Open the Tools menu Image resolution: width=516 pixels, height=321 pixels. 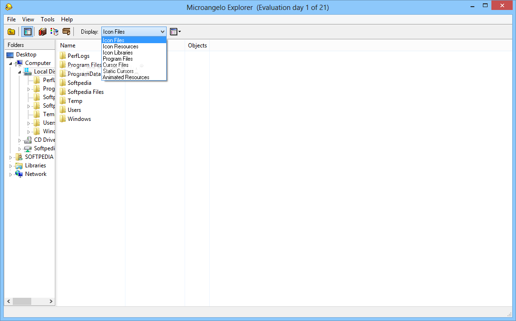[47, 19]
